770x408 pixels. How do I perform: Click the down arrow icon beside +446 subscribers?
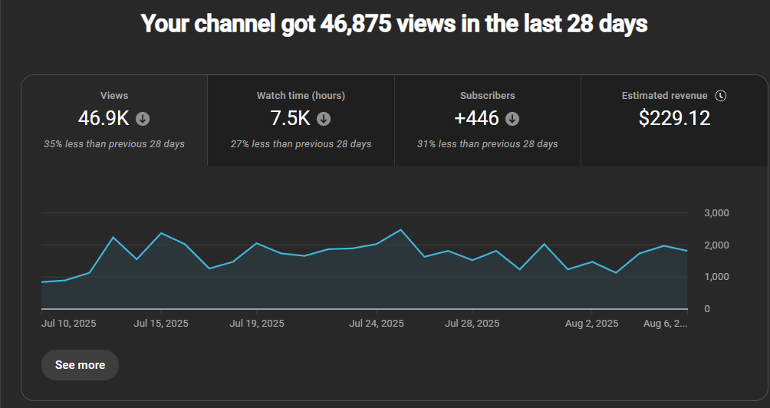point(512,119)
